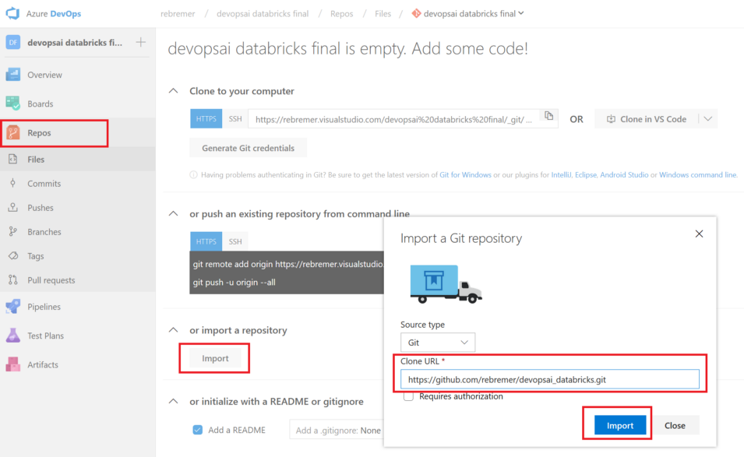The height and width of the screenshot is (457, 744).
Task: Open the Azure DevOps logo icon
Action: tap(12, 13)
